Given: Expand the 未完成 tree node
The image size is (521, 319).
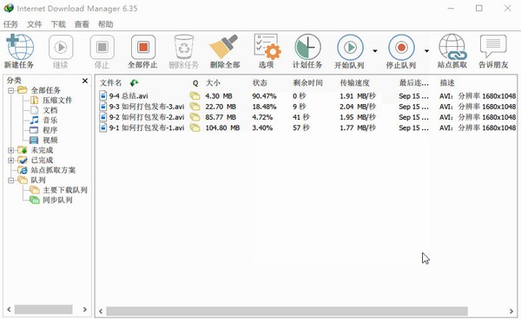Looking at the screenshot, I should 11,150.
